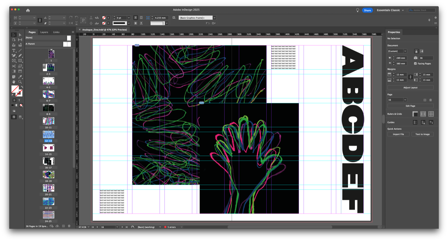Toggle the margins link chain icon
This screenshot has width=448, height=241.
coord(410,77)
